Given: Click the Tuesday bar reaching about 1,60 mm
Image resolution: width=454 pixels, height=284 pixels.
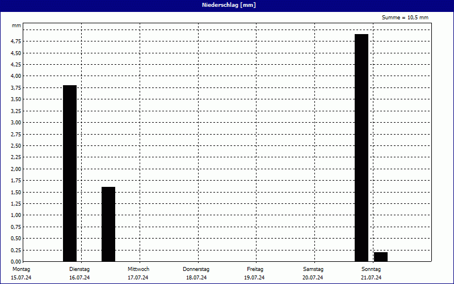Looking at the screenshot, I should point(108,224).
